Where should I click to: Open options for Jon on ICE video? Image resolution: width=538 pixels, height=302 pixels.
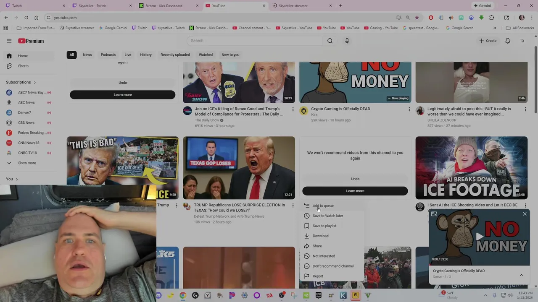tap(293, 109)
